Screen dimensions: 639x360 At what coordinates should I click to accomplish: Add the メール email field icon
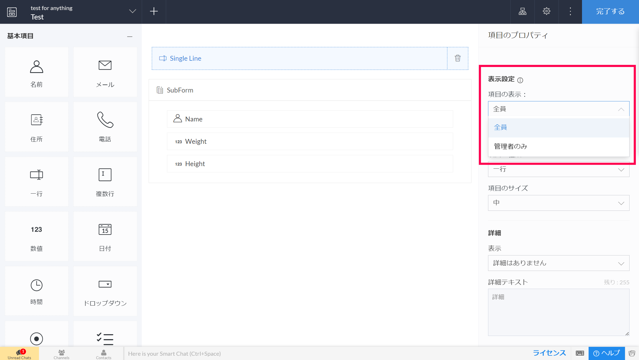pos(105,72)
